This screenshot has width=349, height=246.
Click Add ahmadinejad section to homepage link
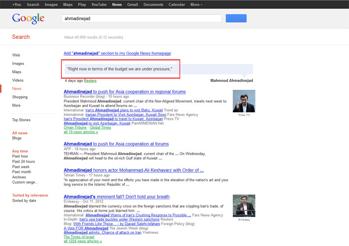click(x=117, y=54)
